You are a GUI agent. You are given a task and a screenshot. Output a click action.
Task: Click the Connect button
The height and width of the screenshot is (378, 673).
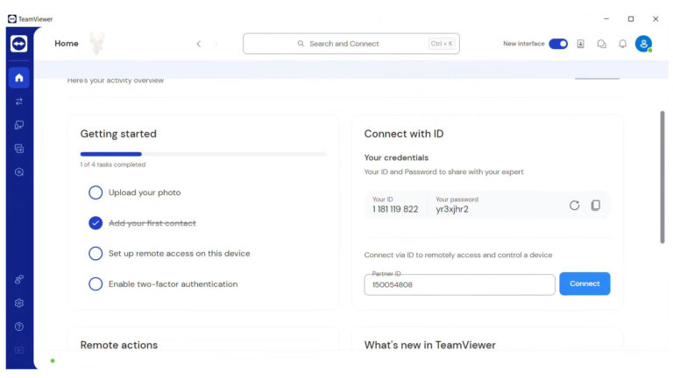click(584, 283)
